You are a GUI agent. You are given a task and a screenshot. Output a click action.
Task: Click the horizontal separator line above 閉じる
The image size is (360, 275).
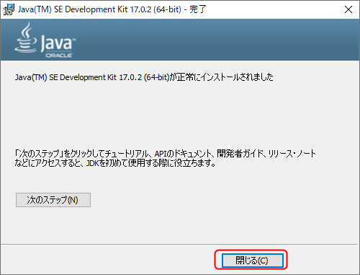point(180,245)
